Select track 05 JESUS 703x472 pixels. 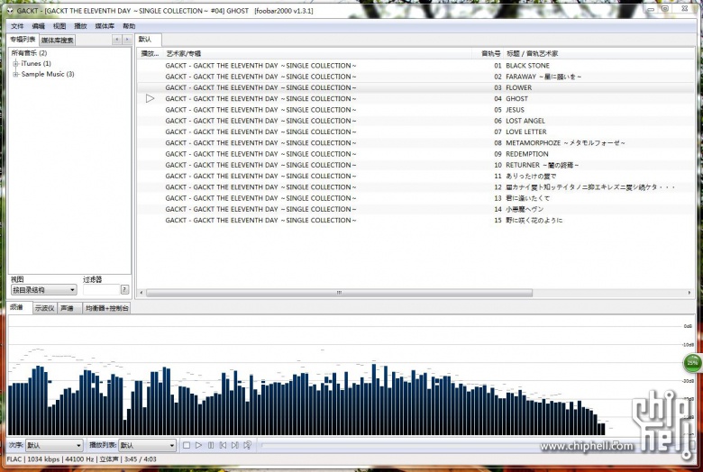click(x=415, y=110)
